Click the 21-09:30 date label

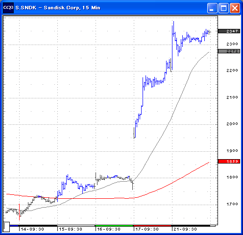point(185,229)
